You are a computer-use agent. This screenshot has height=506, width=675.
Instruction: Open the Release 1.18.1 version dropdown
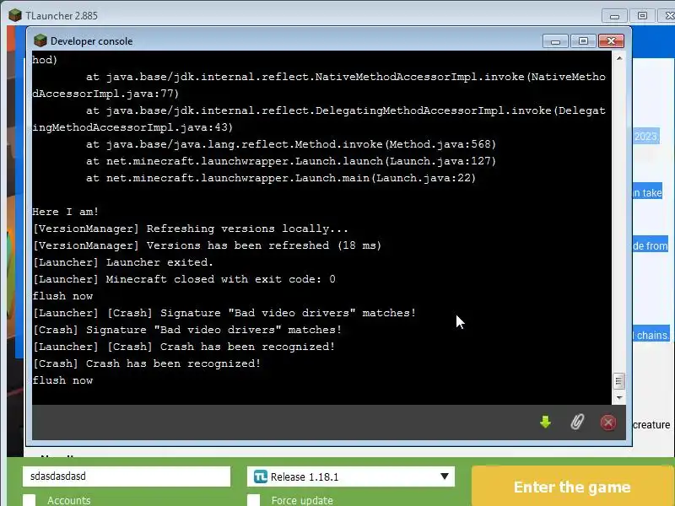coord(351,476)
